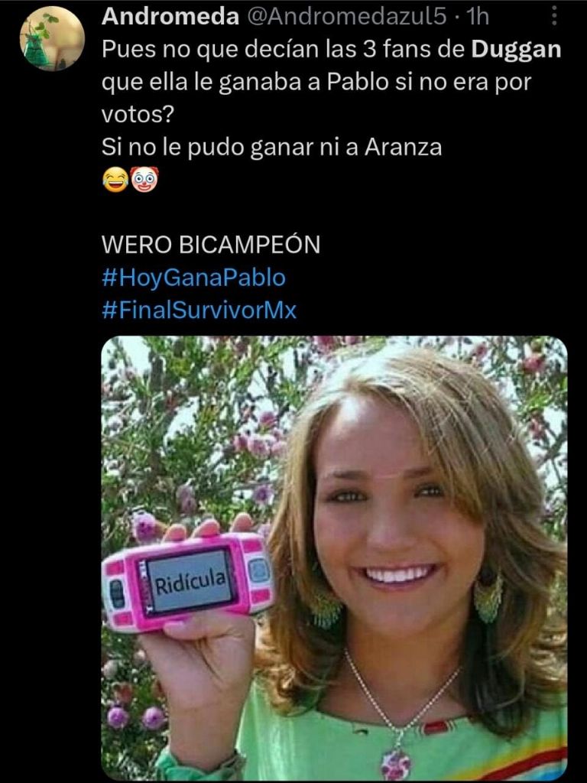Click the clown face emoji
The image size is (587, 783).
[x=144, y=180]
